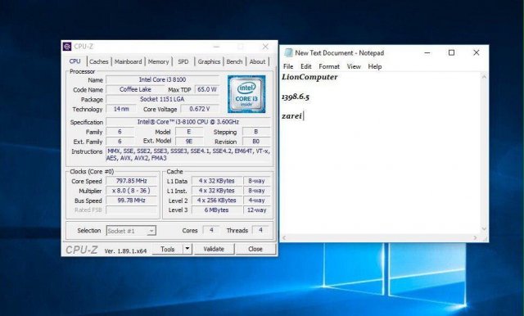Click the Close button at CPU-Z bottom
Image resolution: width=524 pixels, height=316 pixels.
[x=255, y=249]
